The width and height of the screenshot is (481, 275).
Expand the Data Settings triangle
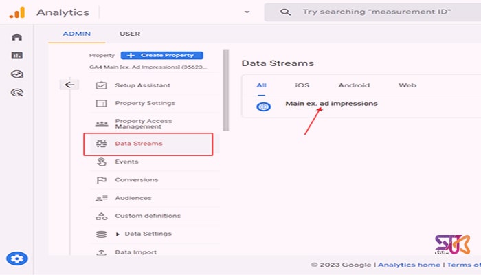[x=118, y=234]
